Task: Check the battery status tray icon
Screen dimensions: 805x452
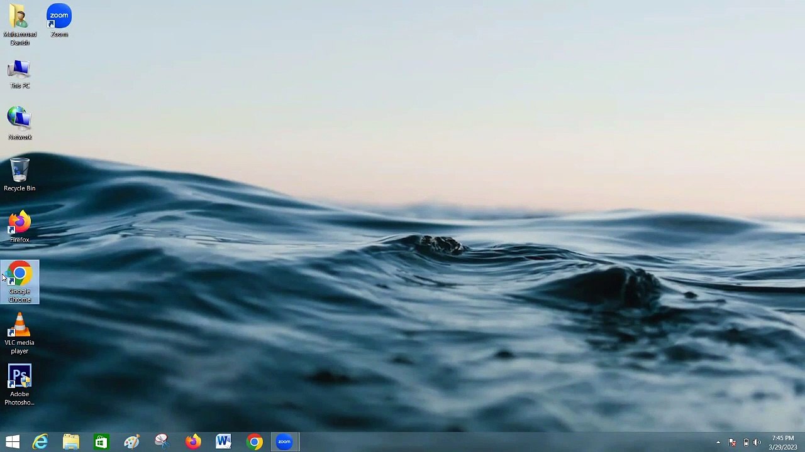Action: click(745, 443)
